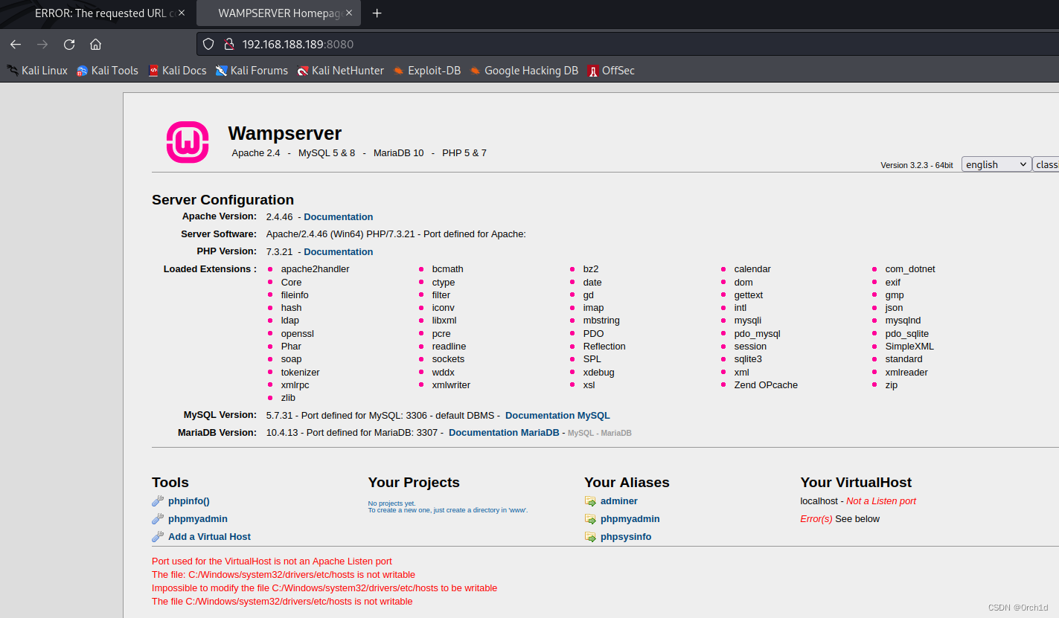Click the pdo_sqlite extension entry
1059x618 pixels.
[907, 334]
